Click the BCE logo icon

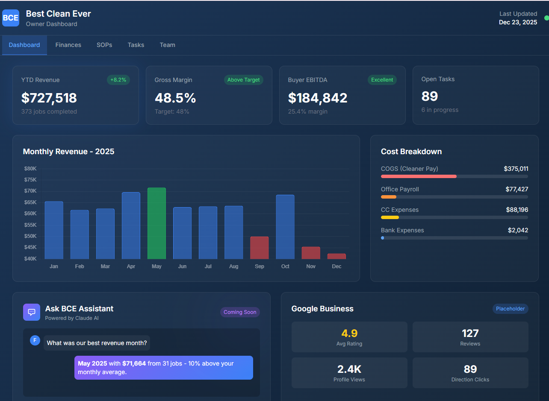(x=10, y=18)
